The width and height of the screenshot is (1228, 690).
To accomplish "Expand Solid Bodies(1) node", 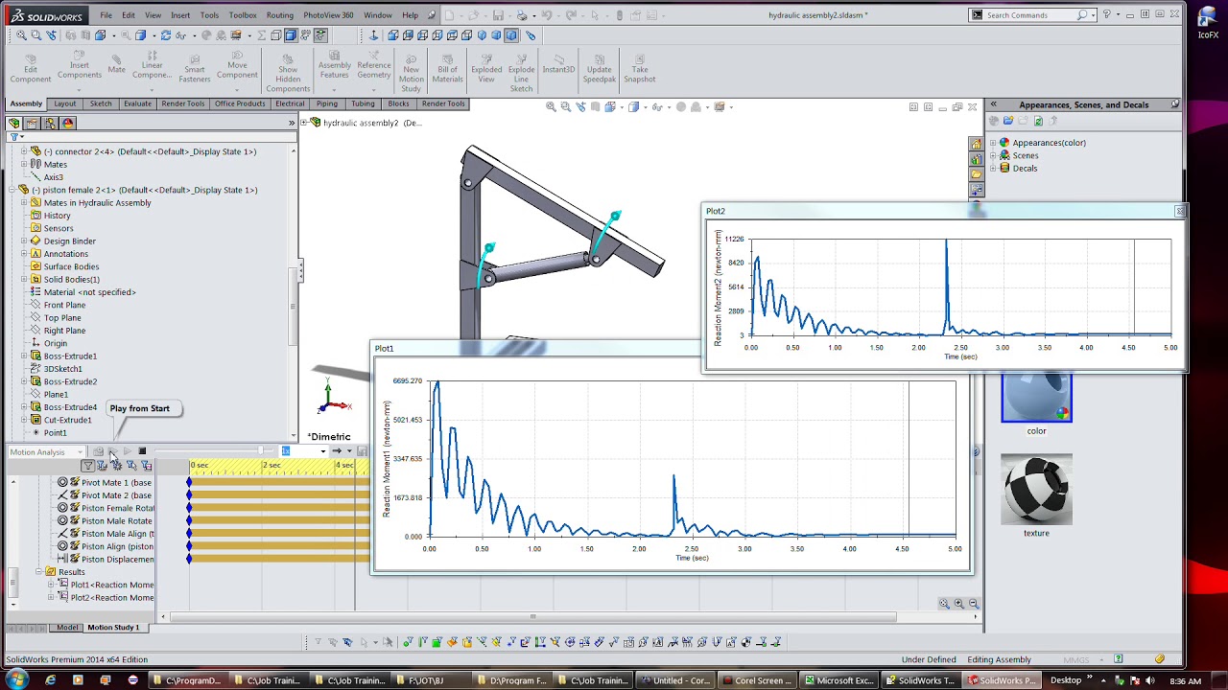I will tap(24, 279).
